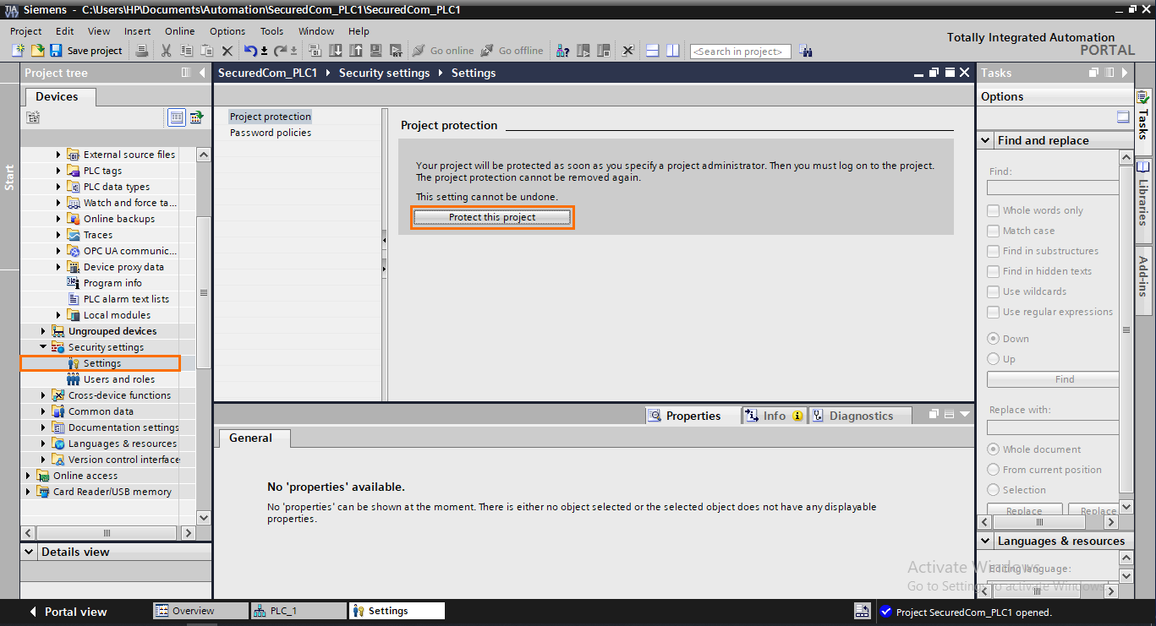Expand the Online access tree node
This screenshot has height=626, width=1156.
[28, 475]
